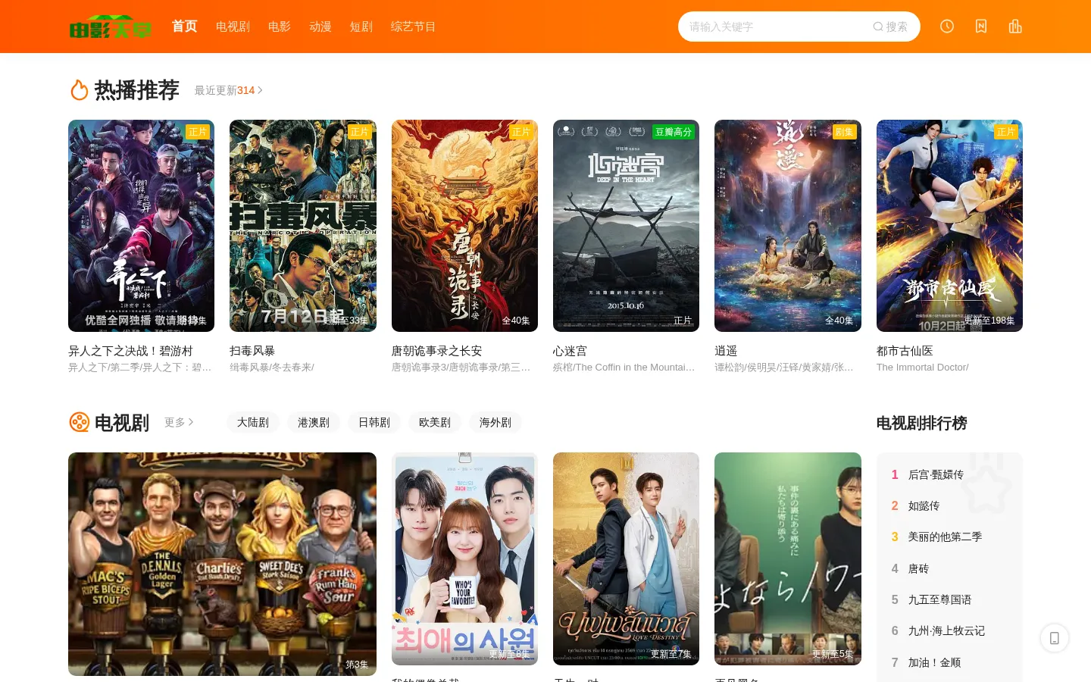Open the rankings chart icon in header
This screenshot has height=682, width=1091.
tap(1015, 27)
